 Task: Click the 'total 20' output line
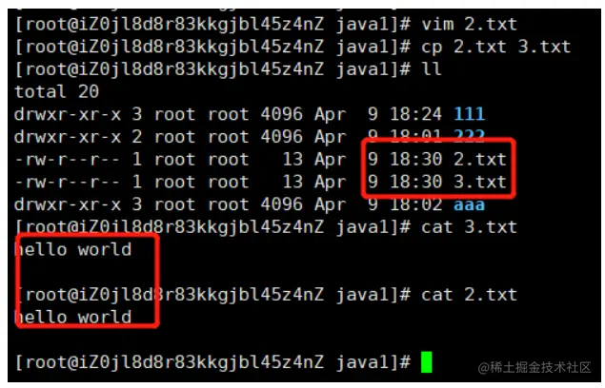coord(57,91)
